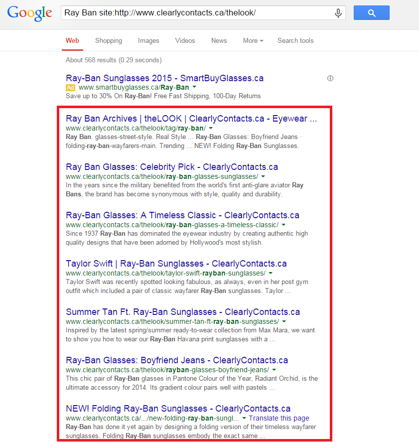The width and height of the screenshot is (419, 442).
Task: Switch to the Shopping tab
Action: (x=109, y=41)
